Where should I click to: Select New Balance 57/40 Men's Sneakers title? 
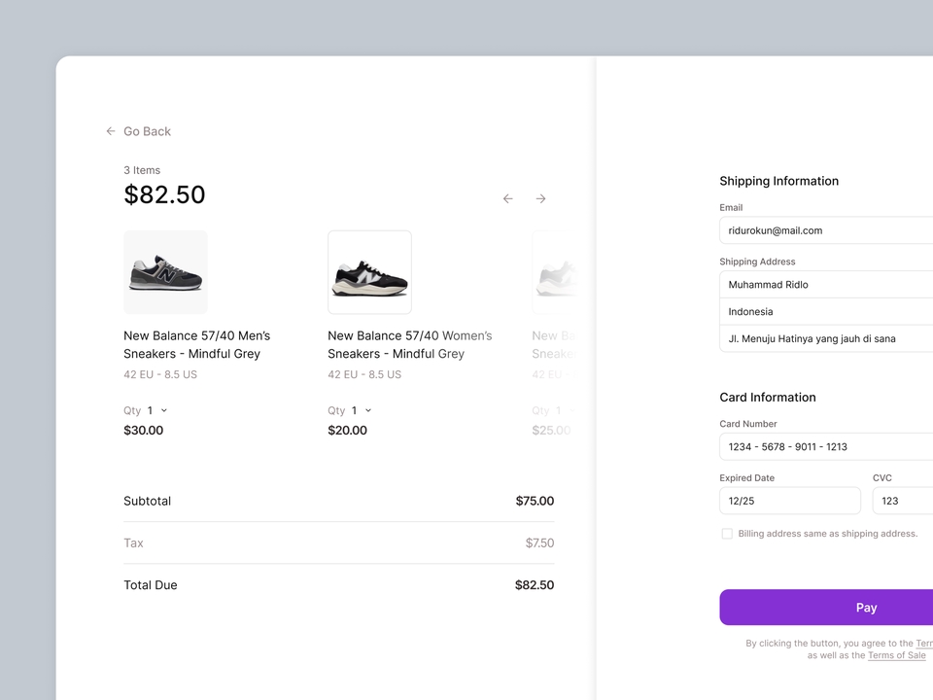pyautogui.click(x=197, y=344)
